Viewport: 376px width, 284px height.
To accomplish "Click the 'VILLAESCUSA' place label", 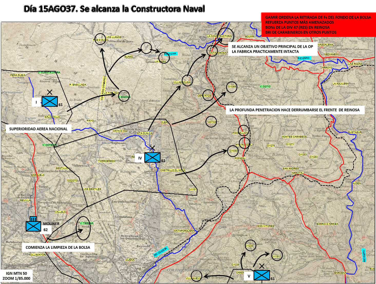I will coord(182,82).
